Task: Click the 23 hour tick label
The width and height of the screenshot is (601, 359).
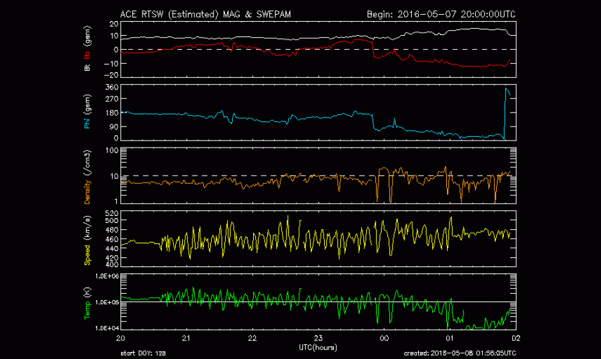Action: tap(318, 338)
